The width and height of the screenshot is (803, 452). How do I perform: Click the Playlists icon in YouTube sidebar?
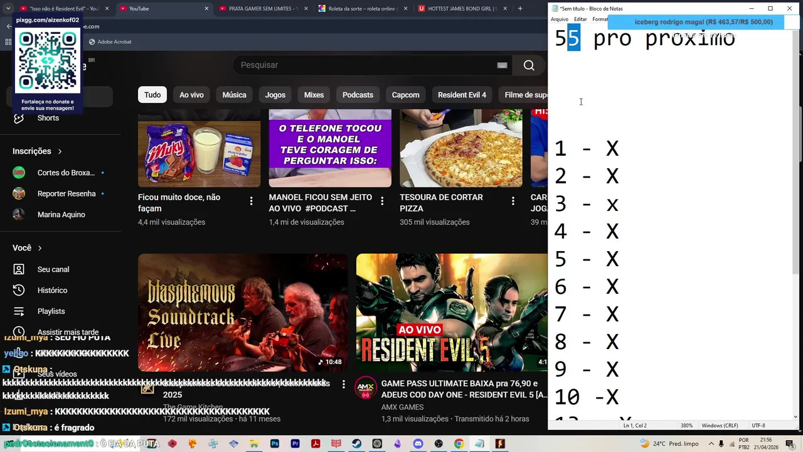(19, 311)
